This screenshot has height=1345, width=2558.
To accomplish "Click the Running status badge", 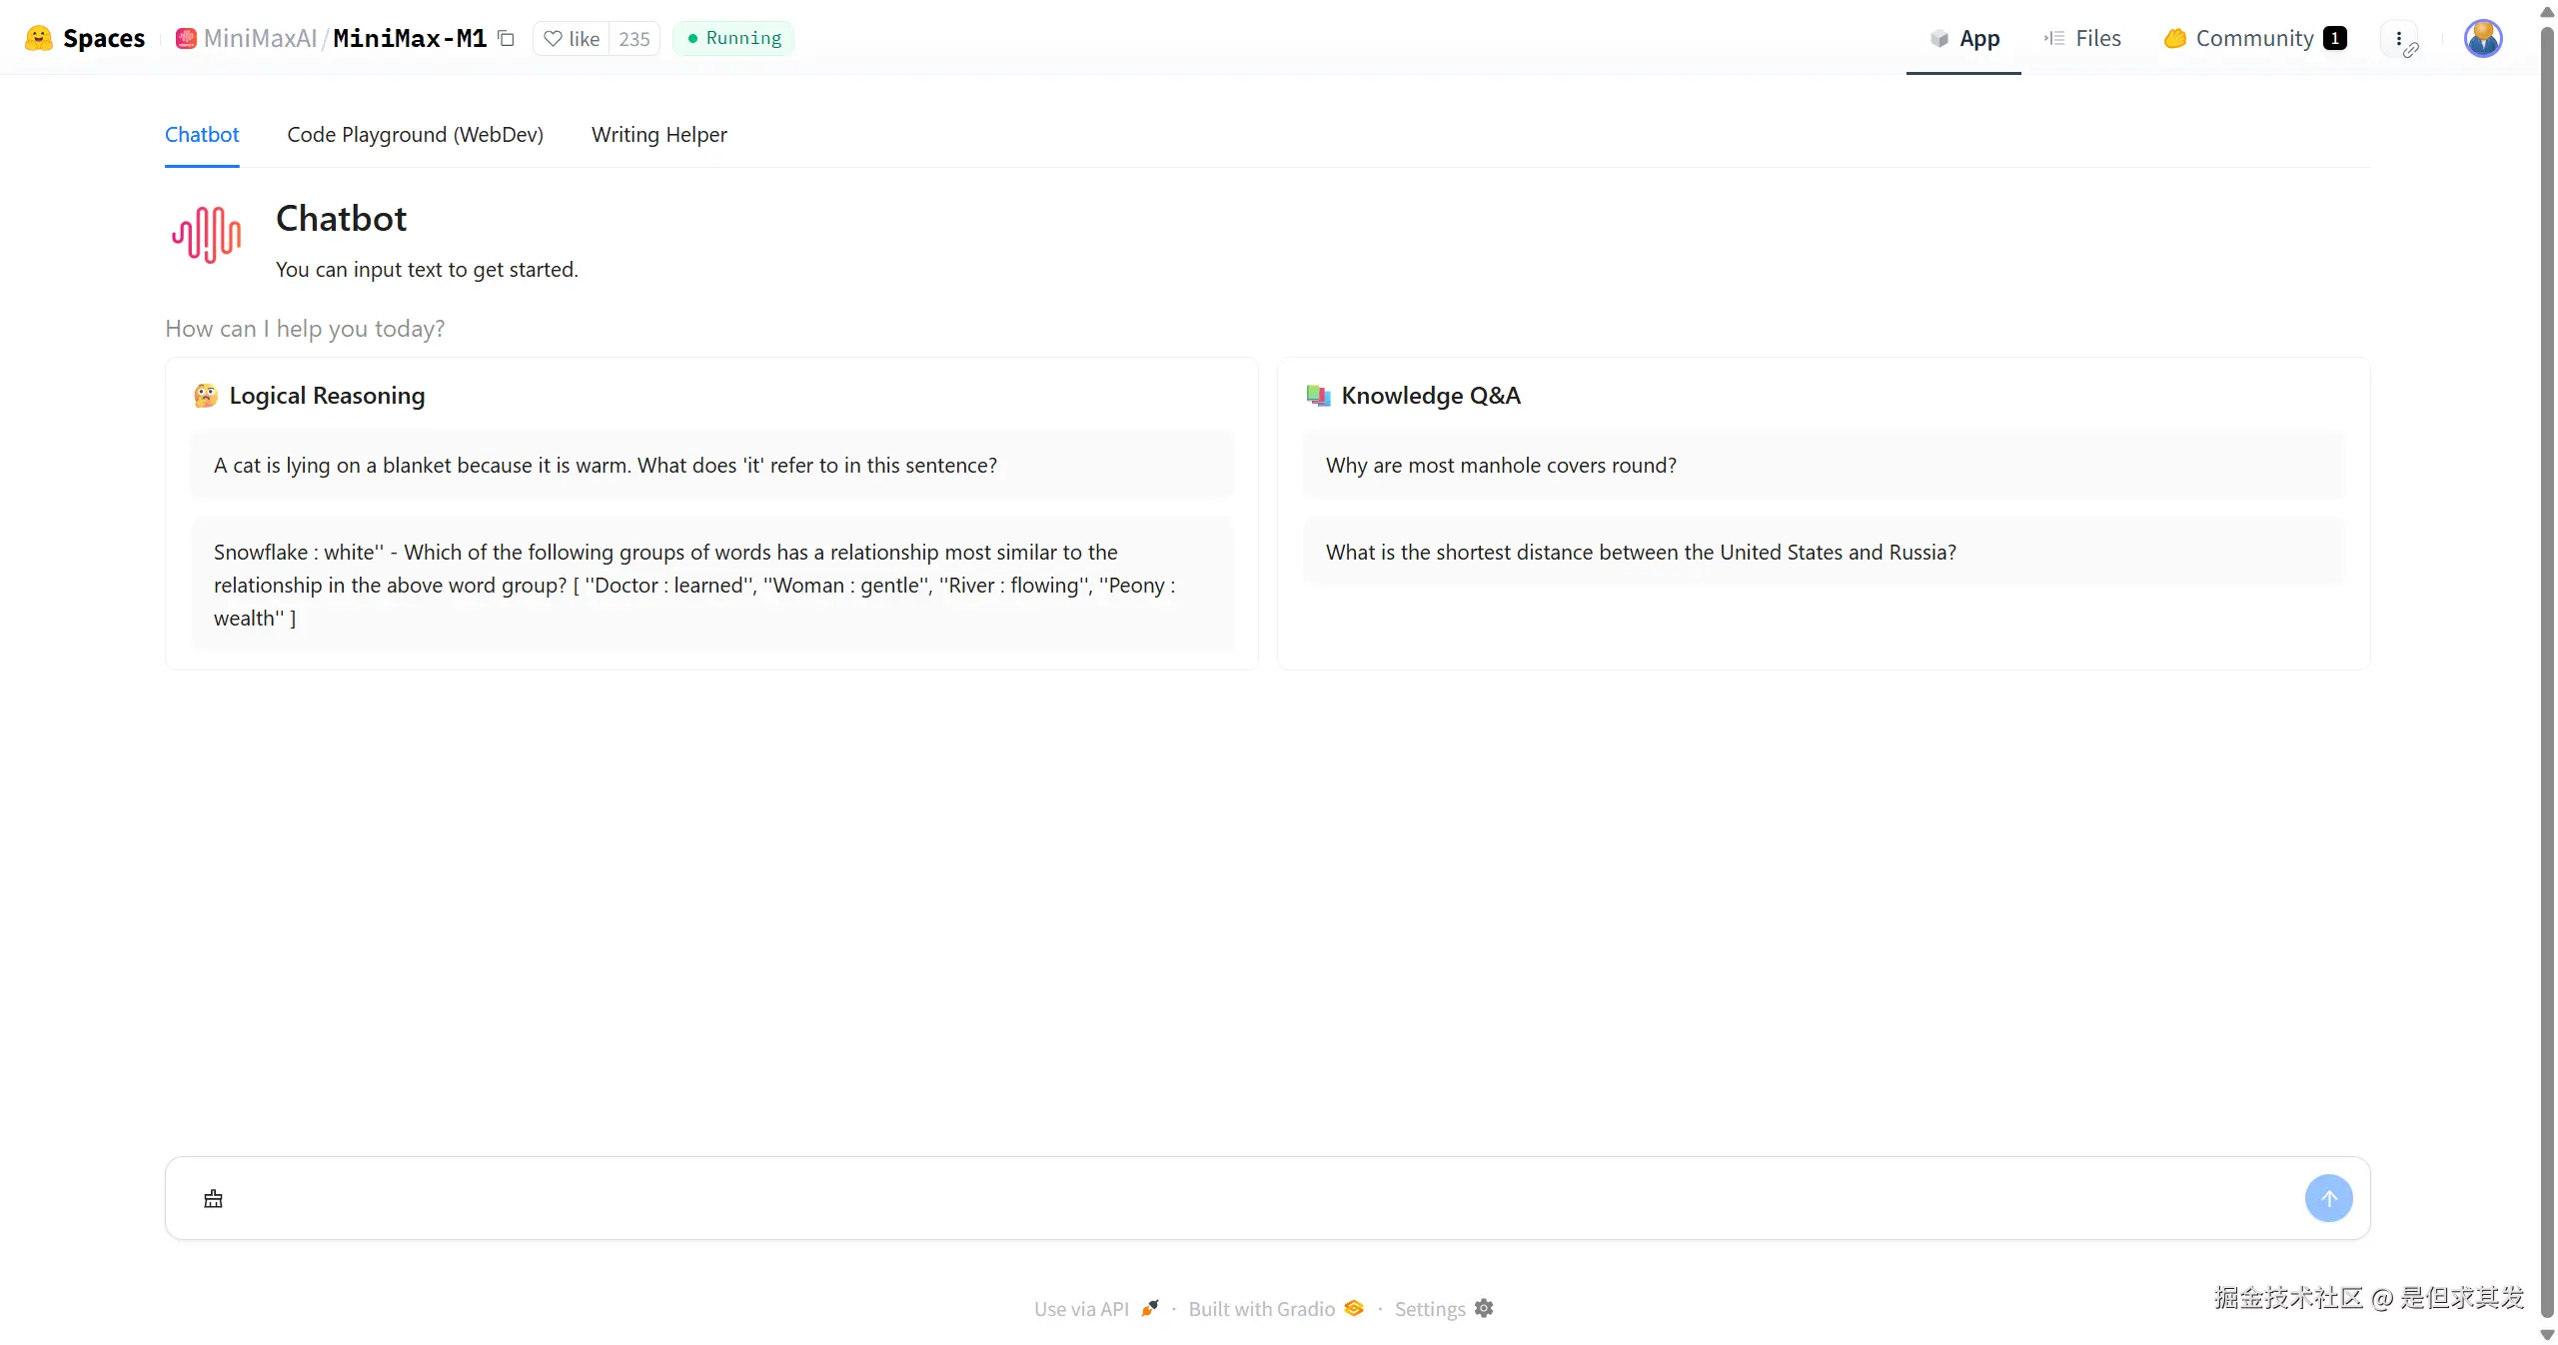I will (x=733, y=38).
